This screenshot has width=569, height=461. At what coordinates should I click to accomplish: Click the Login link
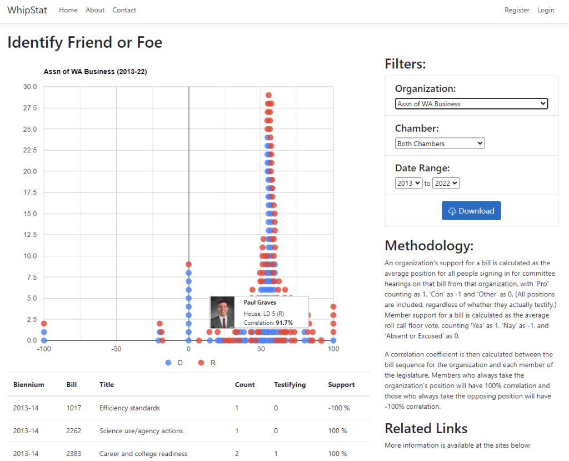546,10
